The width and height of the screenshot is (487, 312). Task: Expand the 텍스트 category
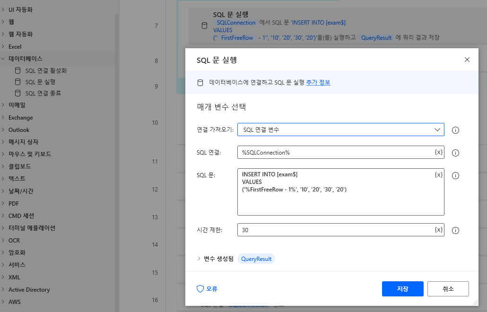click(x=3, y=179)
